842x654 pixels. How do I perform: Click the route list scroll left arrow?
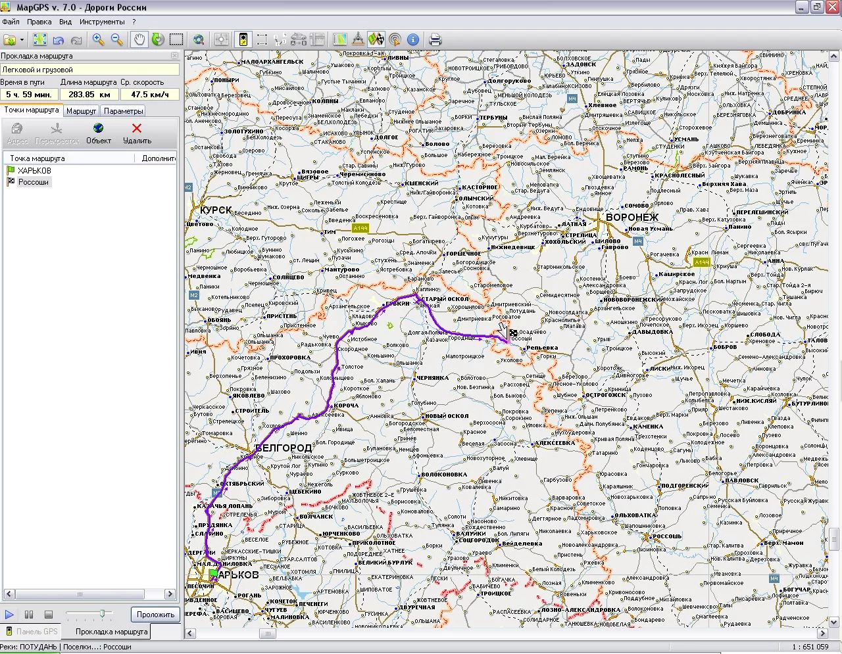[9, 594]
